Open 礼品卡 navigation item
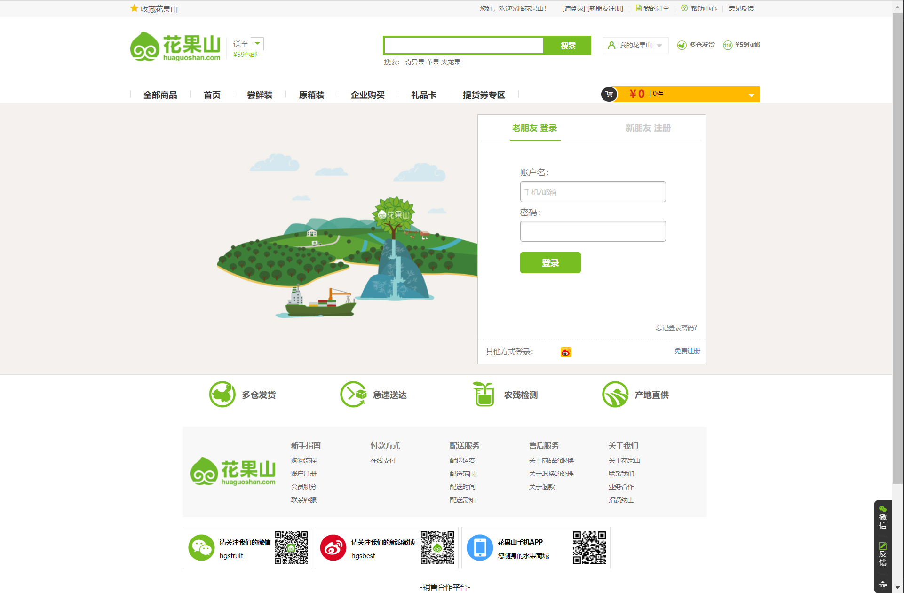Image resolution: width=904 pixels, height=593 pixels. tap(424, 95)
